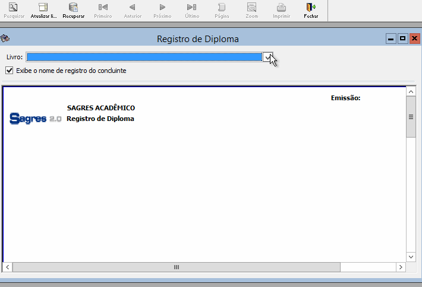Click the Atualizar li... toolbar icon
The width and height of the screenshot is (422, 287).
[x=43, y=8]
